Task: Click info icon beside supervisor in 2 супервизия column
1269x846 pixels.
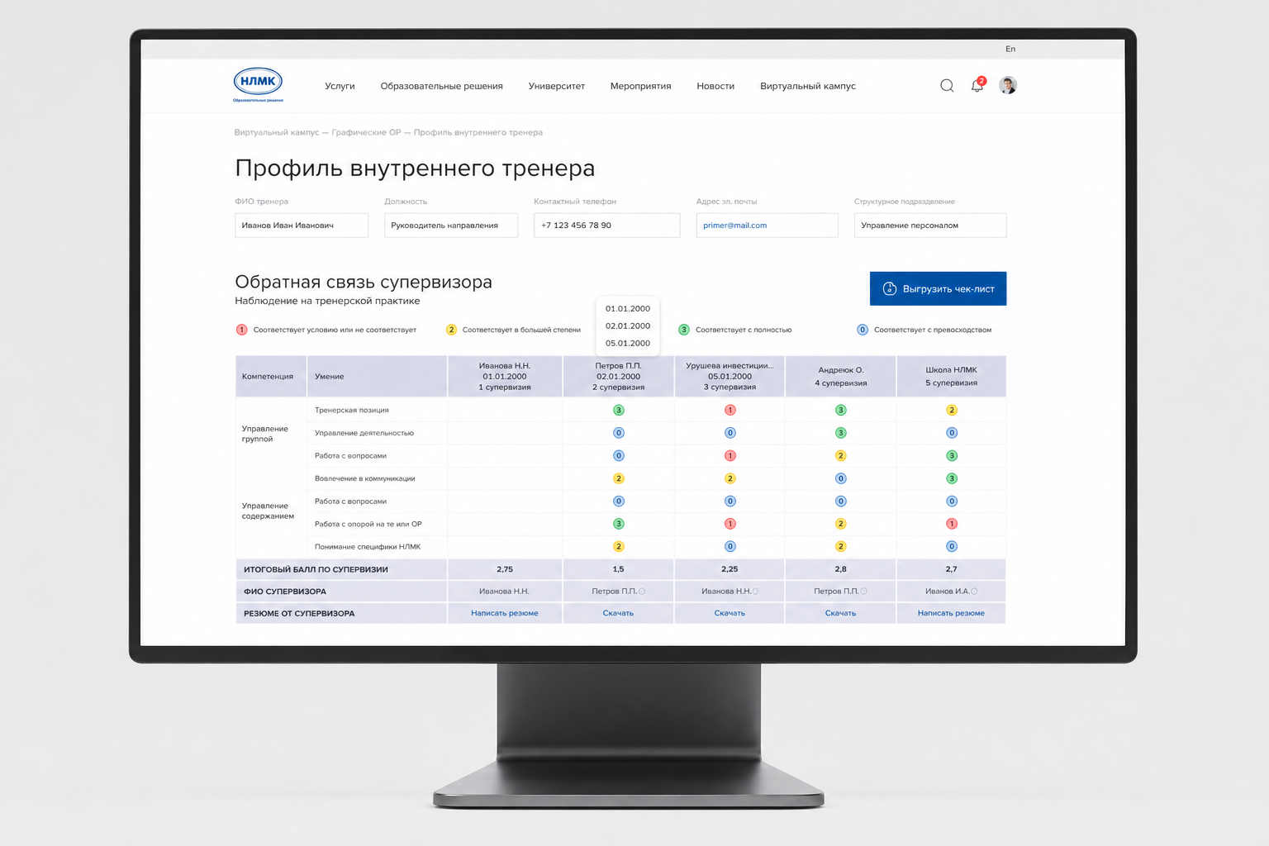Action: 642,592
